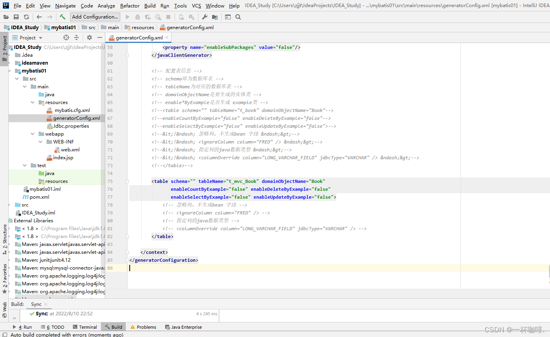Viewport: 550px width, 337px height.
Task: Select Jdbc.properties in project tree
Action: (x=68, y=126)
